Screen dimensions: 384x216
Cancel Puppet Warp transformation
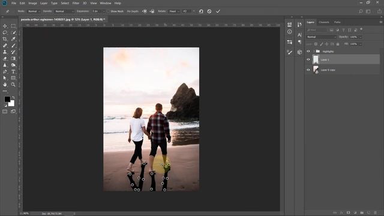pyautogui.click(x=209, y=11)
